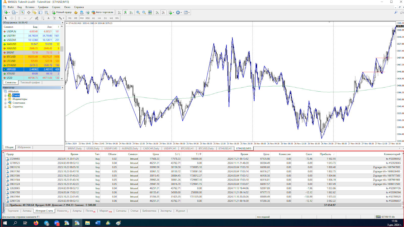Image resolution: width=404 pixels, height=227 pixels.
Task: Open the BTCUSD,Daily chart tab
Action: (206, 149)
